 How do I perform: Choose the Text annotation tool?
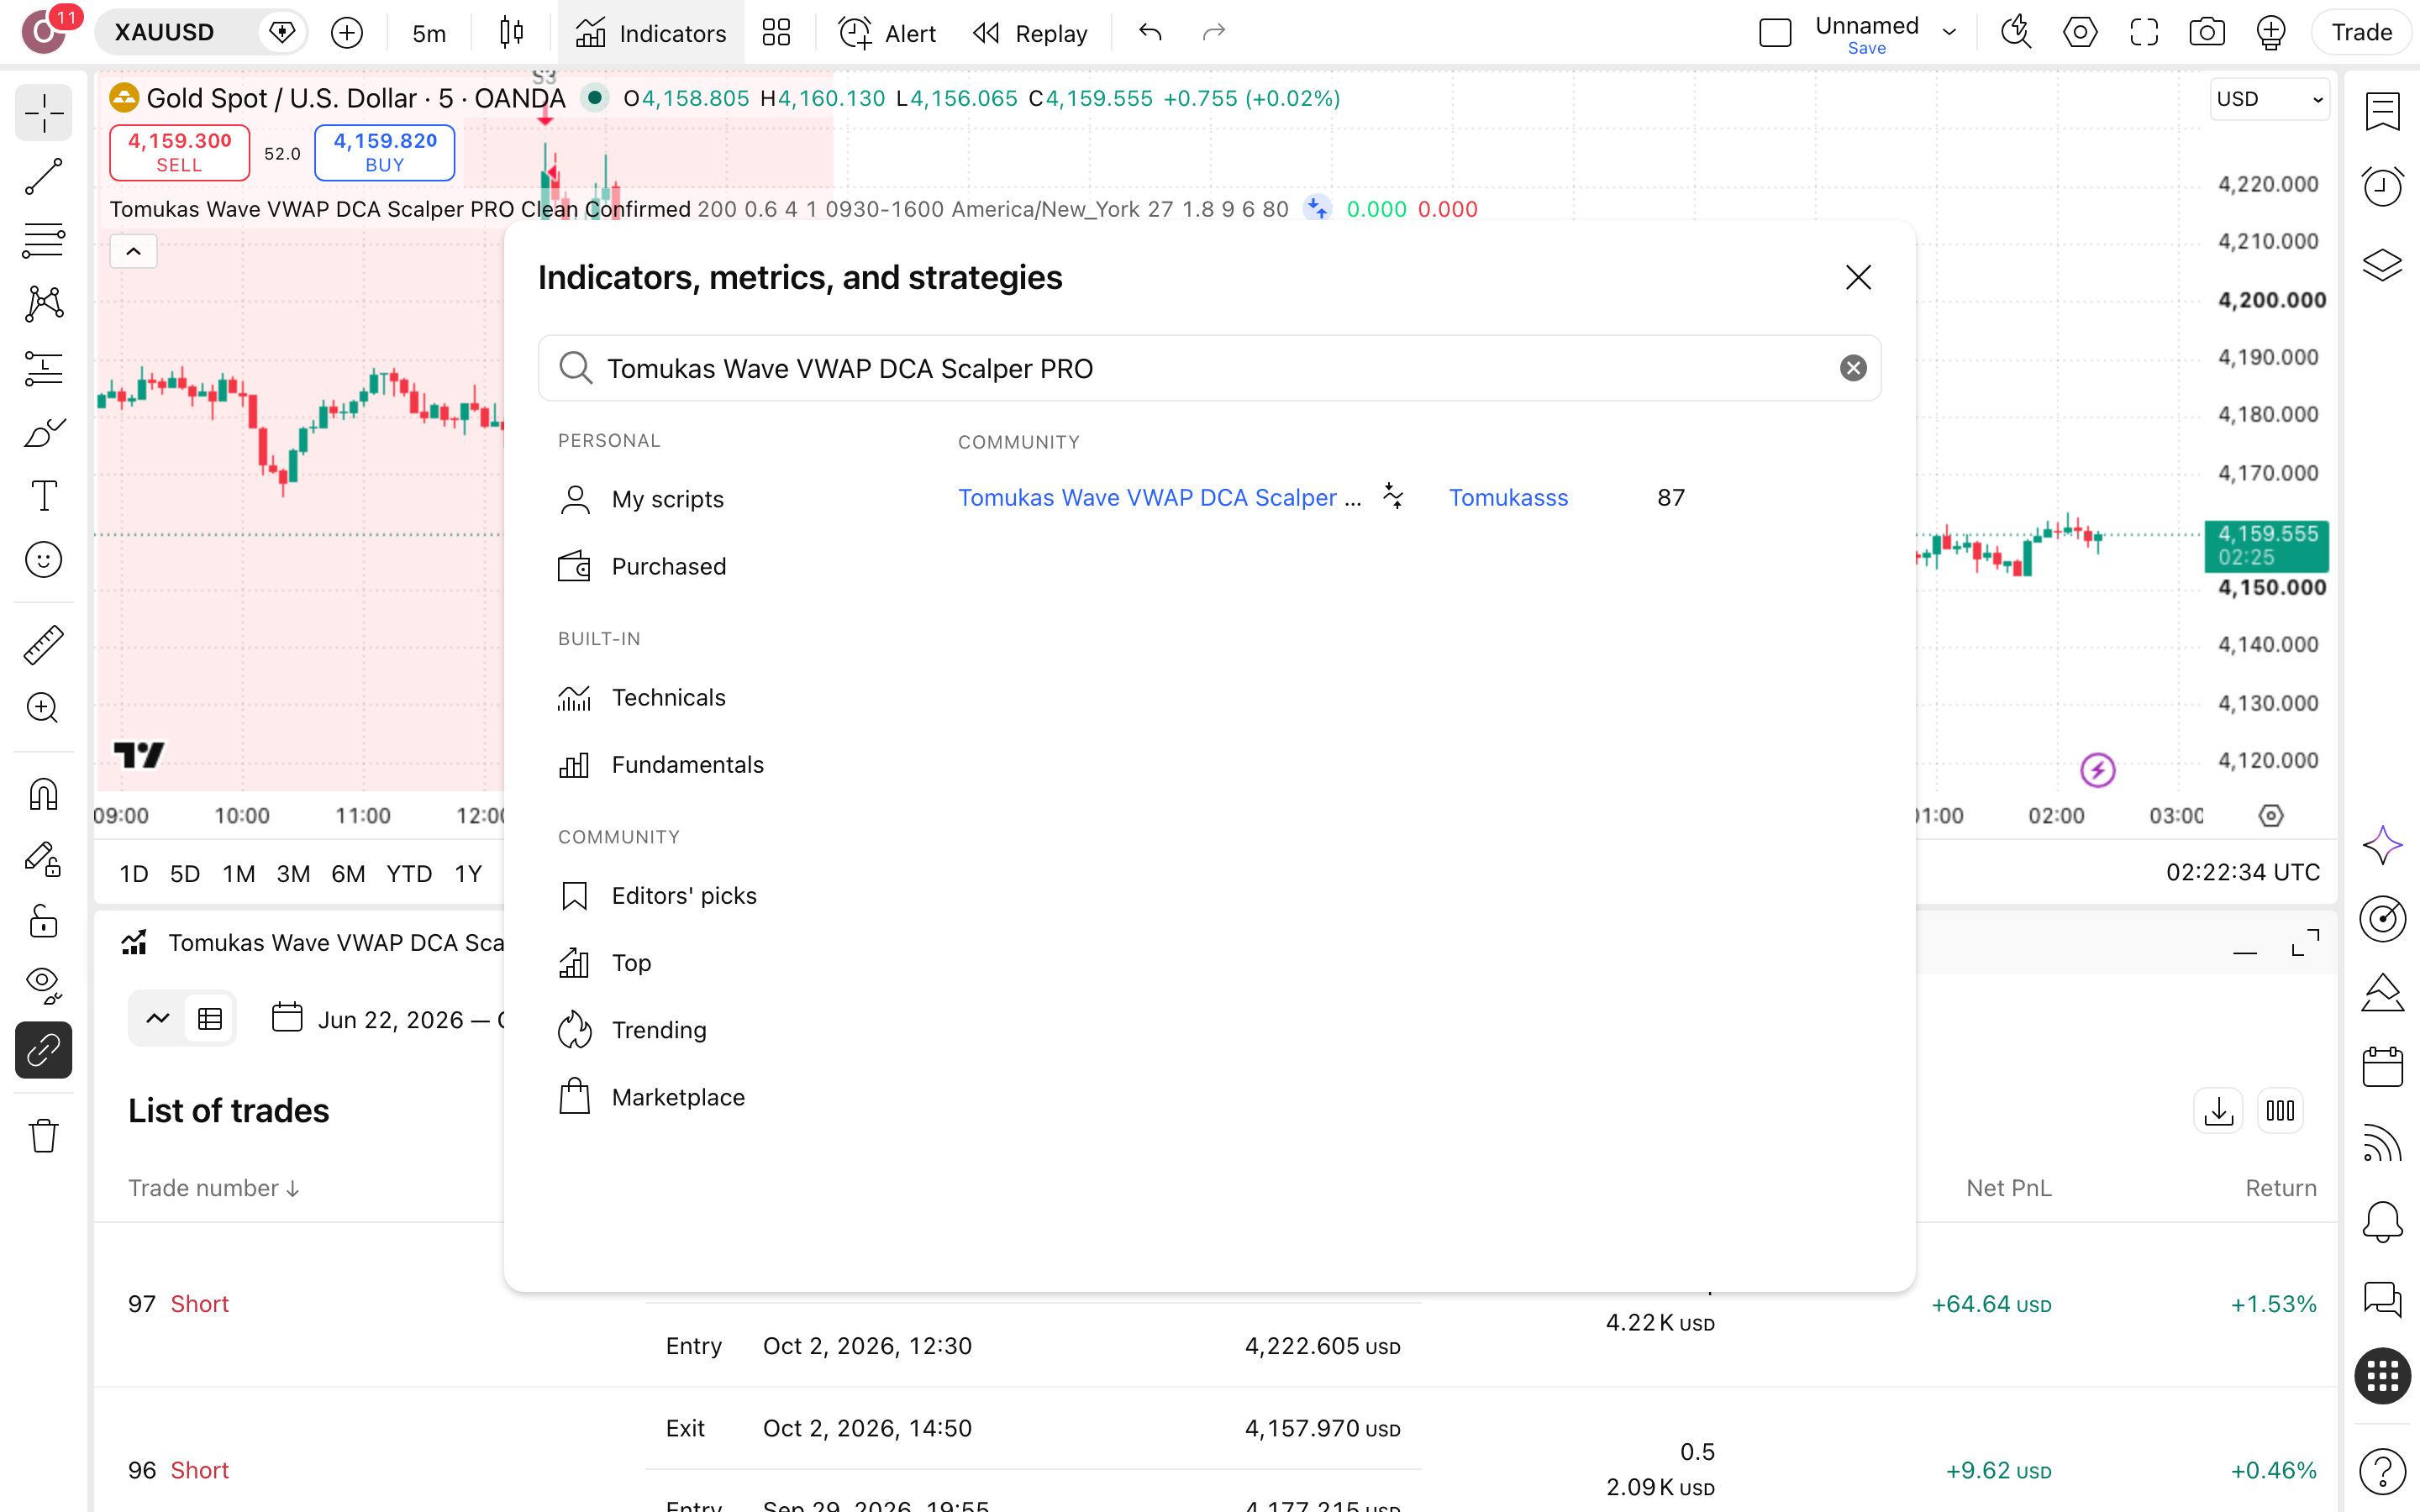(43, 496)
